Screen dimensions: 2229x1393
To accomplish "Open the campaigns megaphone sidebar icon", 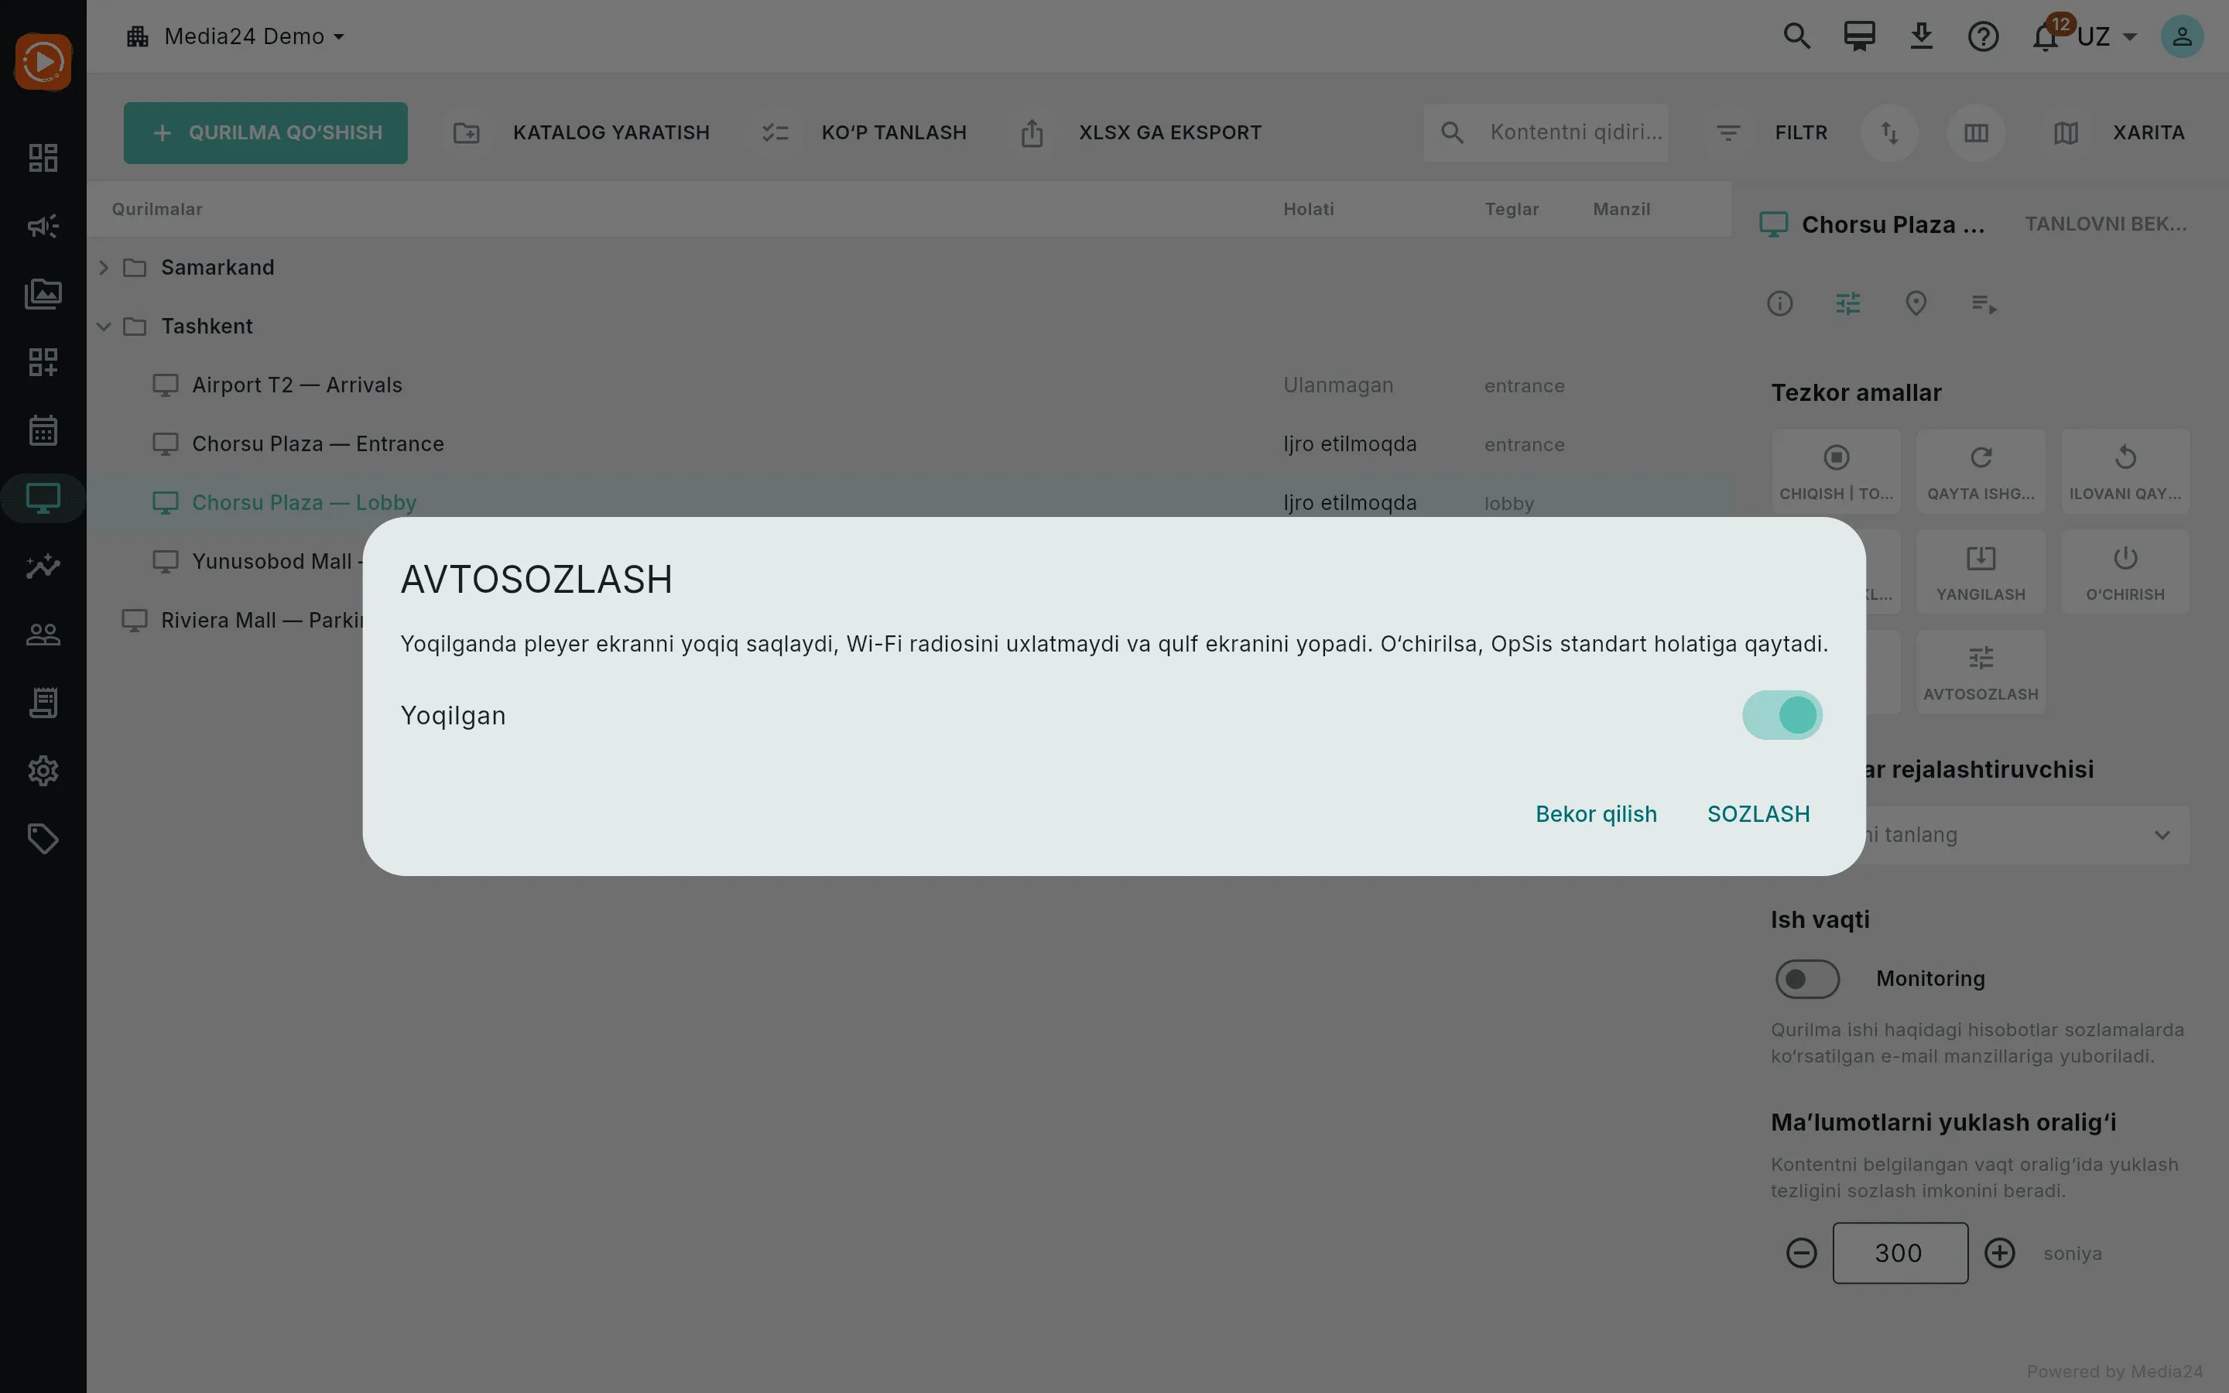I will pyautogui.click(x=43, y=226).
